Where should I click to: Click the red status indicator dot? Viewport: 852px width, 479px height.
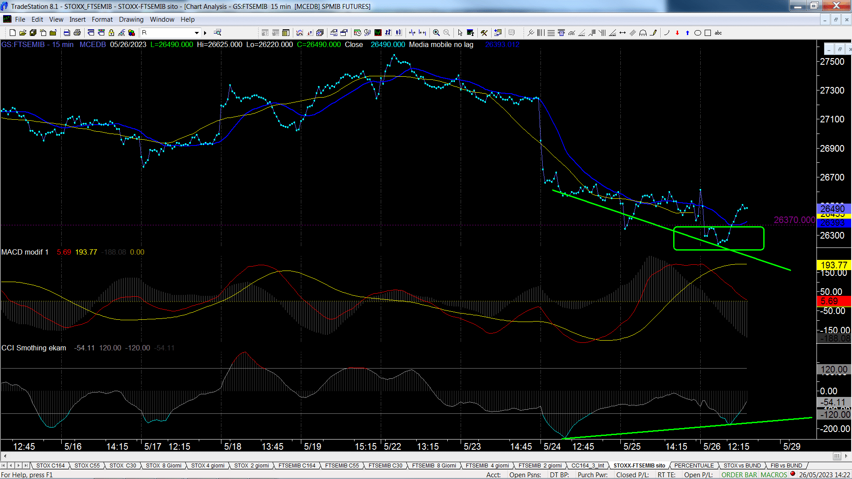coord(793,474)
